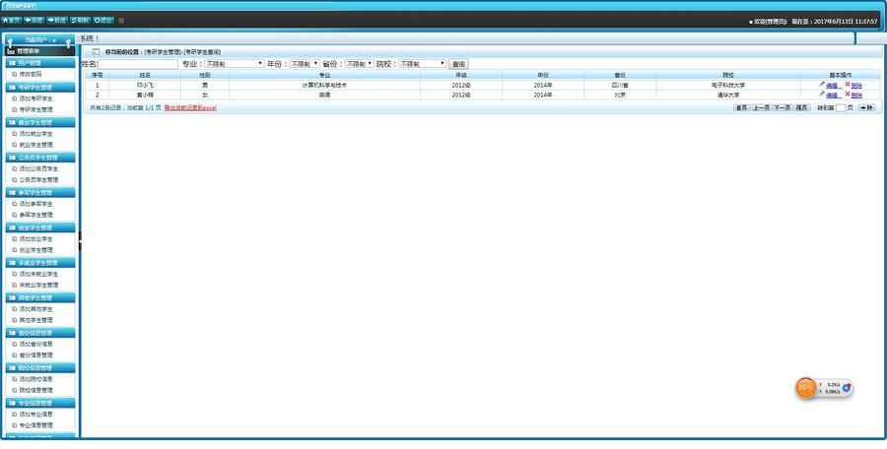Open 添加就业学生 page

point(35,134)
